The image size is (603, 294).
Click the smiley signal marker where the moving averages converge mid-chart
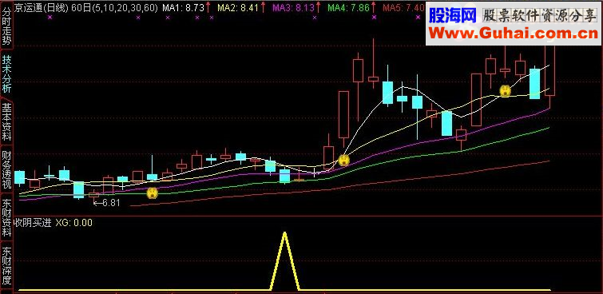[x=343, y=160]
